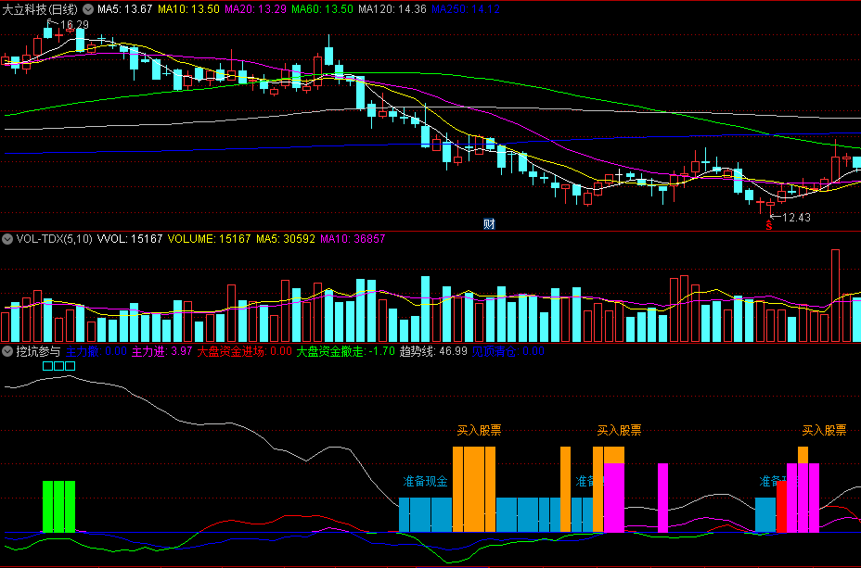This screenshot has width=861, height=568.
Task: Click the 财 marker on price chart
Action: 489,223
